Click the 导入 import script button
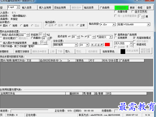Screen dimensions: 158x117 tap(69, 51)
